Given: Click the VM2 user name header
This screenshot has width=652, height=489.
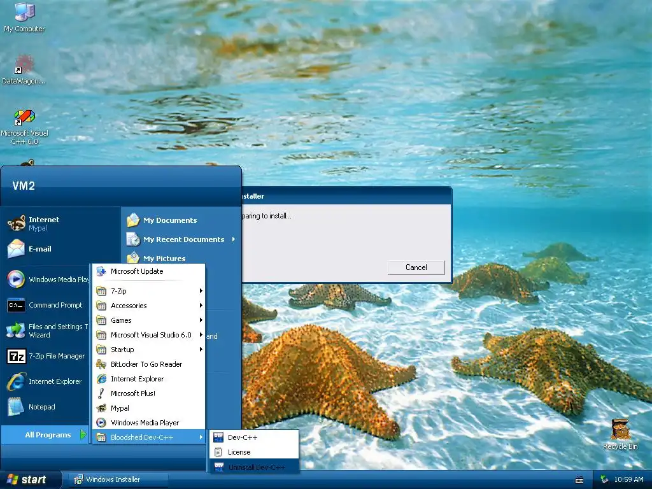Looking at the screenshot, I should pyautogui.click(x=24, y=185).
